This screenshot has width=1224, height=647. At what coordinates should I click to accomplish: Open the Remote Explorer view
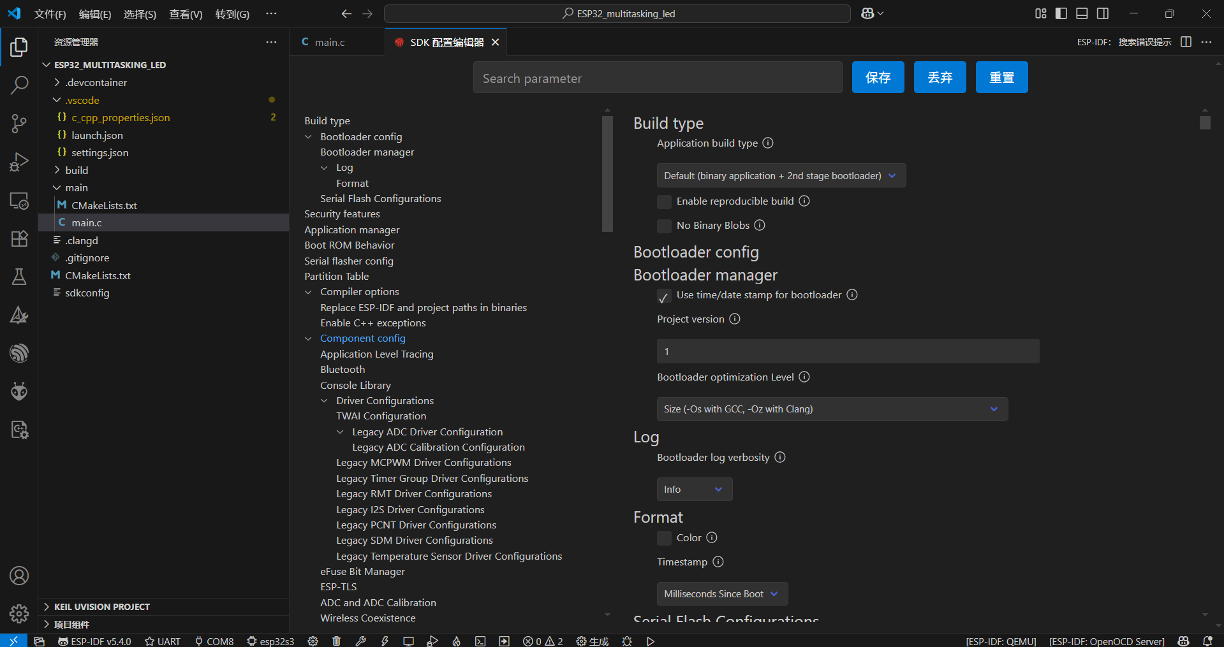coord(19,201)
